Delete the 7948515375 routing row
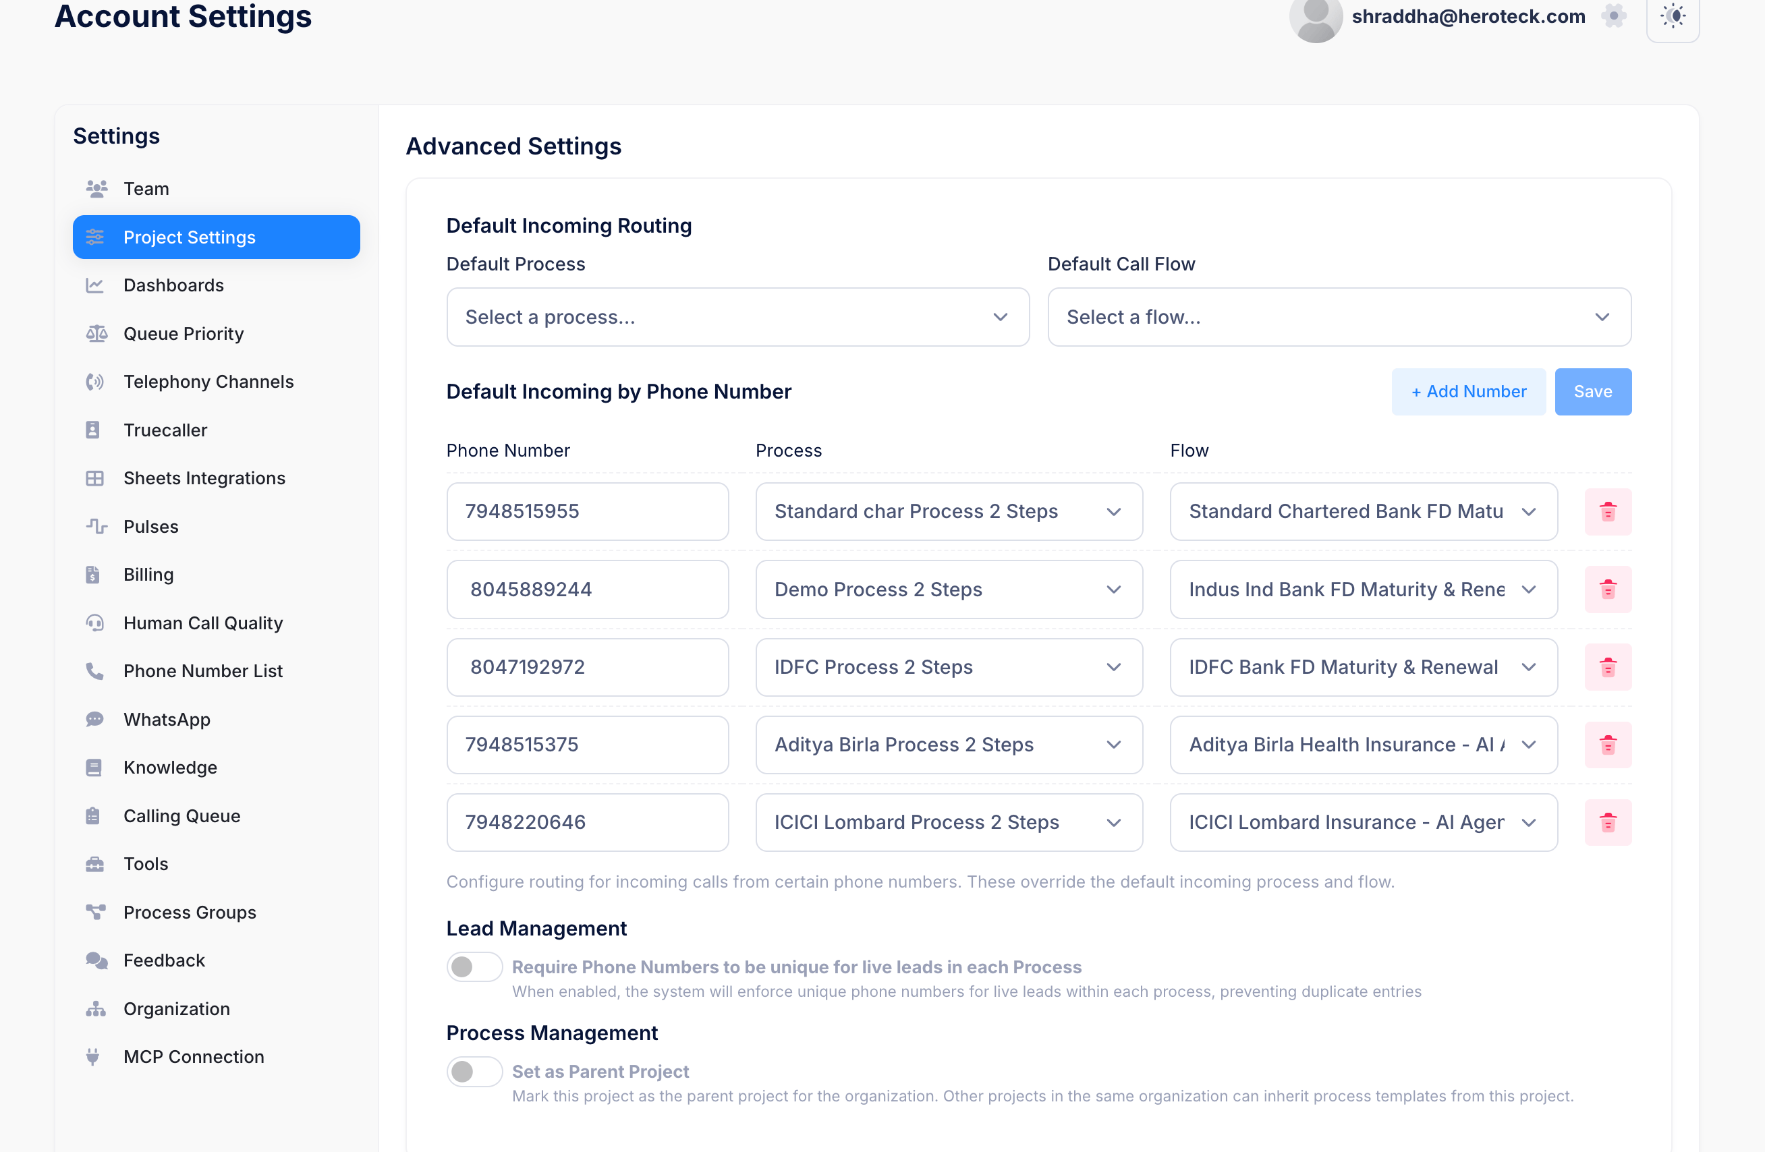Screen dimensions: 1765x1152 pyautogui.click(x=1608, y=745)
